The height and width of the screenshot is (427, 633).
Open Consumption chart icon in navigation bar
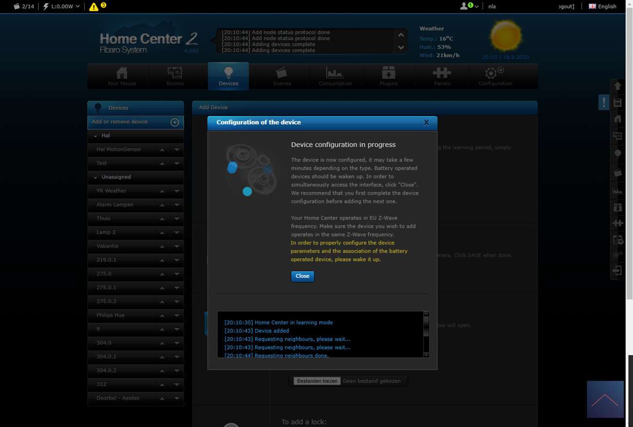pos(335,76)
